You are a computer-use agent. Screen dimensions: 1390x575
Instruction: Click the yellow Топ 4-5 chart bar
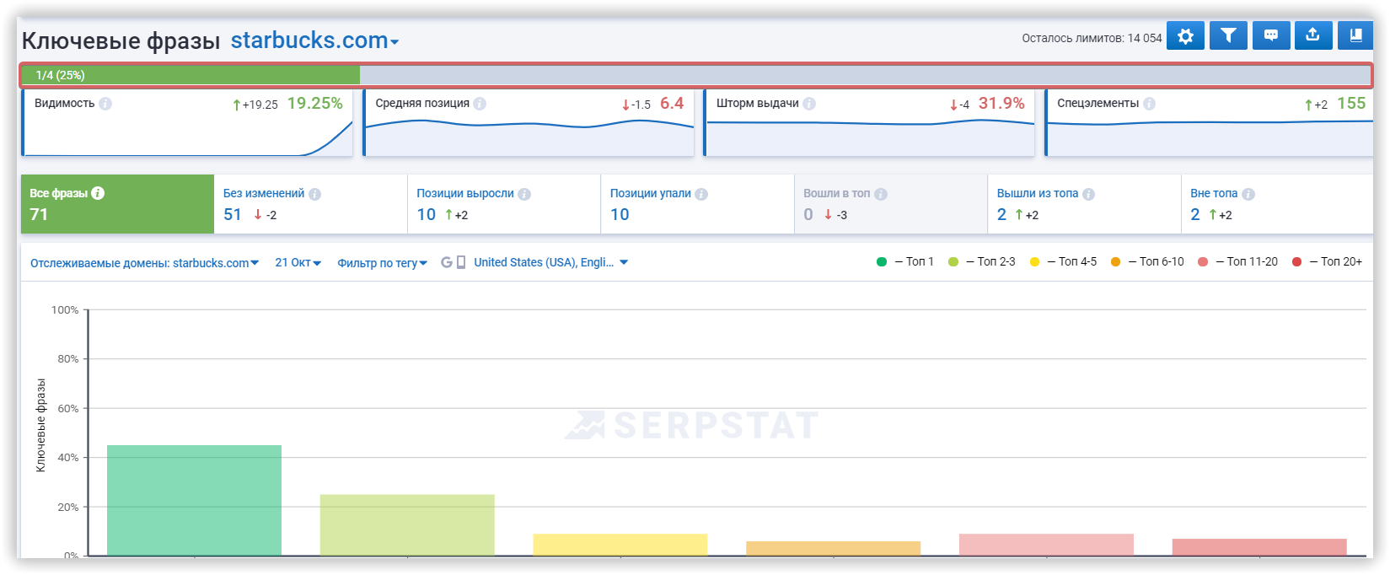click(620, 545)
